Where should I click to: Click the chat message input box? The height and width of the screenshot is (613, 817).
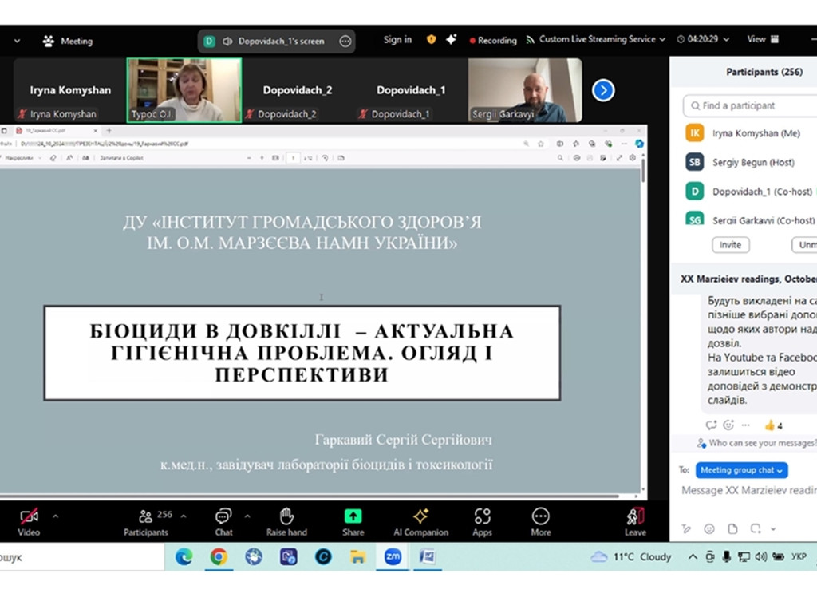tap(748, 491)
